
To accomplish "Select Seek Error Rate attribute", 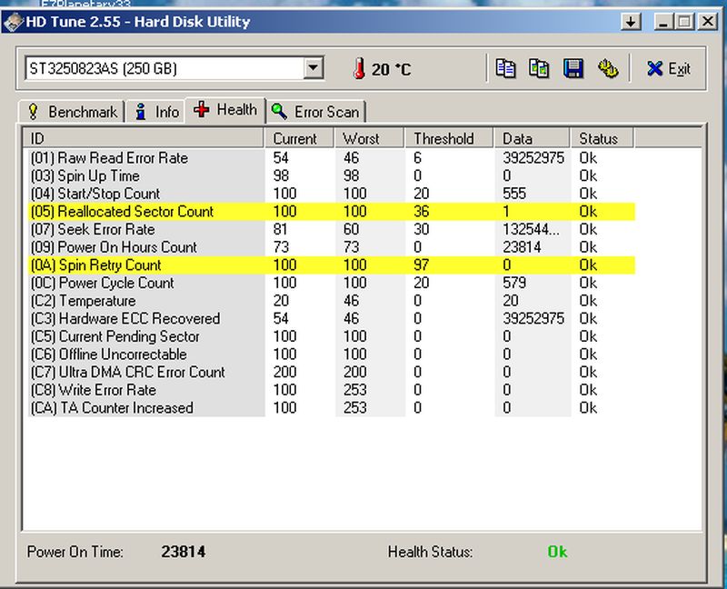I will (332, 229).
